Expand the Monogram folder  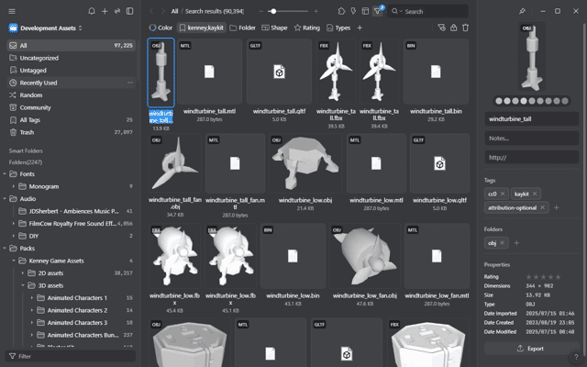coord(14,186)
